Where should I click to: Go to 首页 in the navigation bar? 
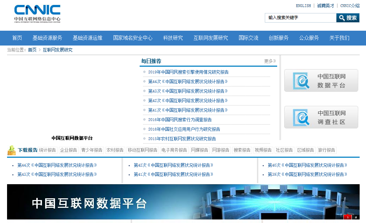17,38
